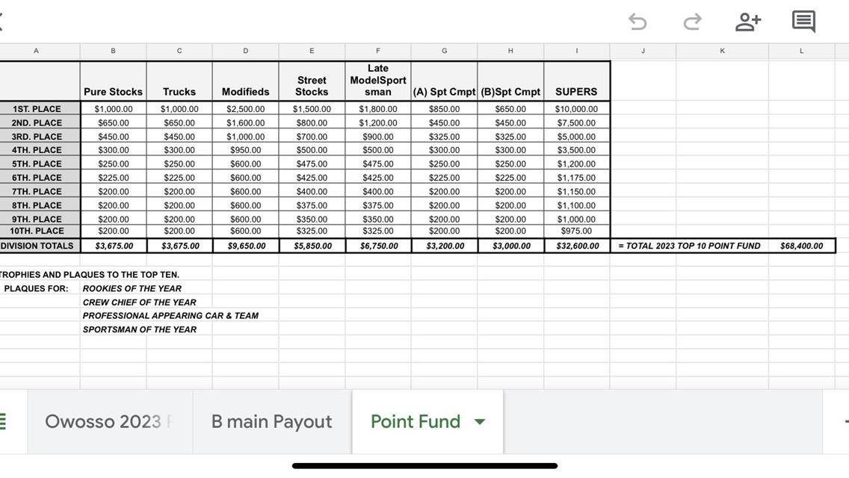
Task: Select the Late ModelSportsman header cell
Action: [x=378, y=80]
